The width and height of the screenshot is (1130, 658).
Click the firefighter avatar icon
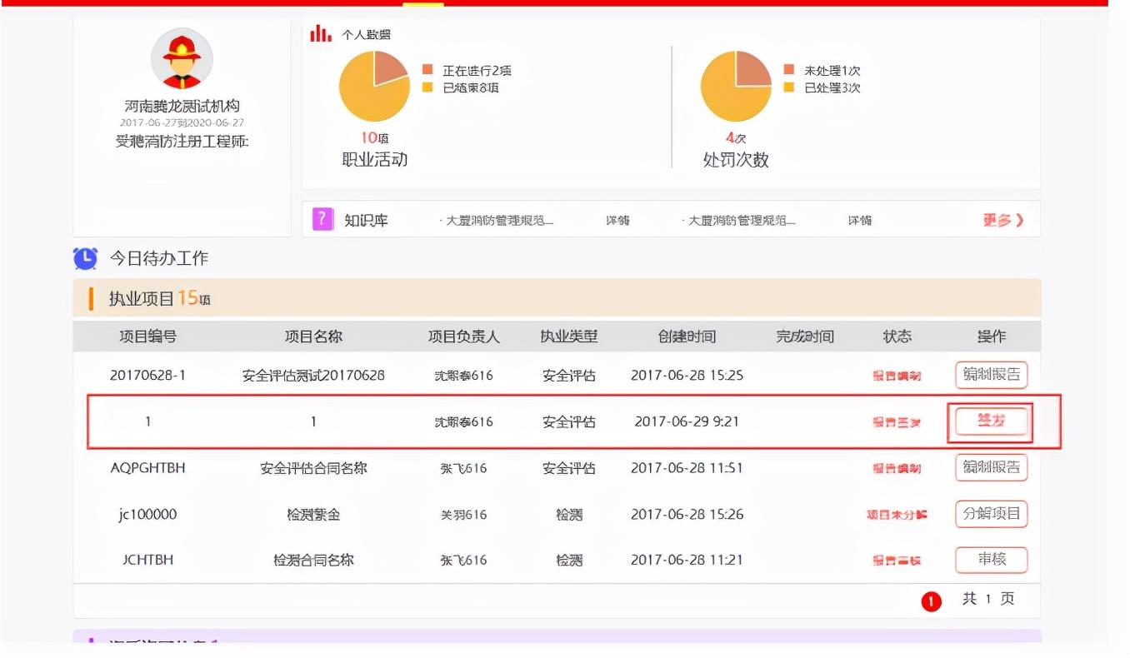182,59
